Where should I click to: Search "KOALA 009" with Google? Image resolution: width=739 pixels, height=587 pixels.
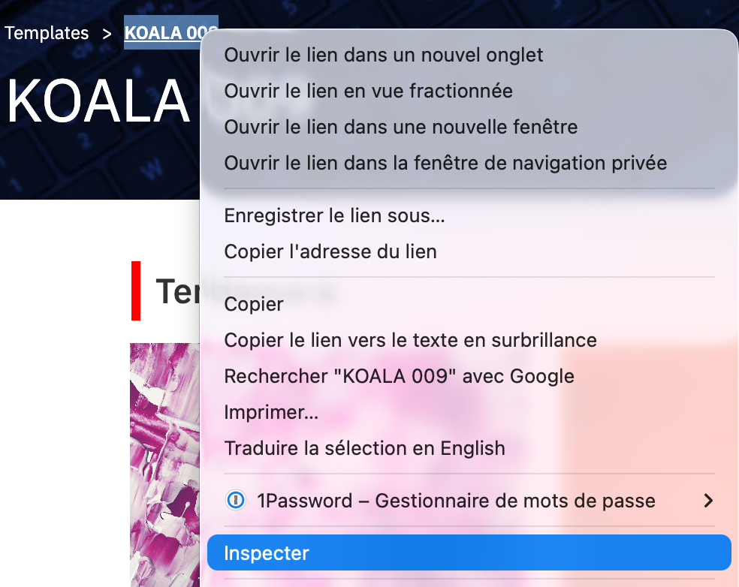click(x=399, y=376)
